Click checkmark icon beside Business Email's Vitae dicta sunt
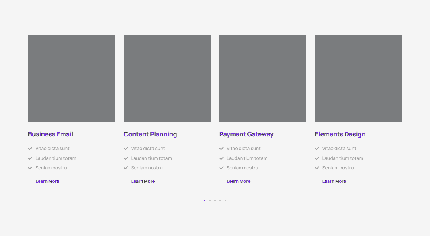The width and height of the screenshot is (430, 236). point(30,149)
